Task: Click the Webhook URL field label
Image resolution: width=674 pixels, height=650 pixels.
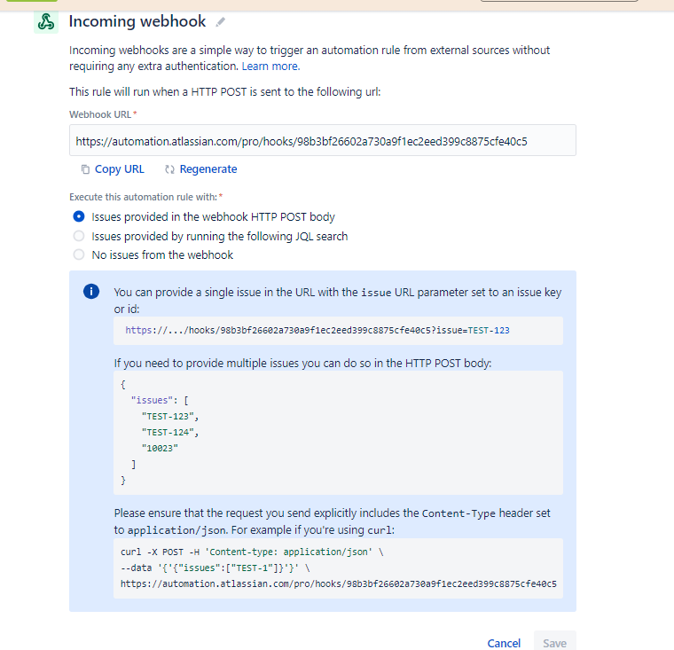Action: [100, 114]
